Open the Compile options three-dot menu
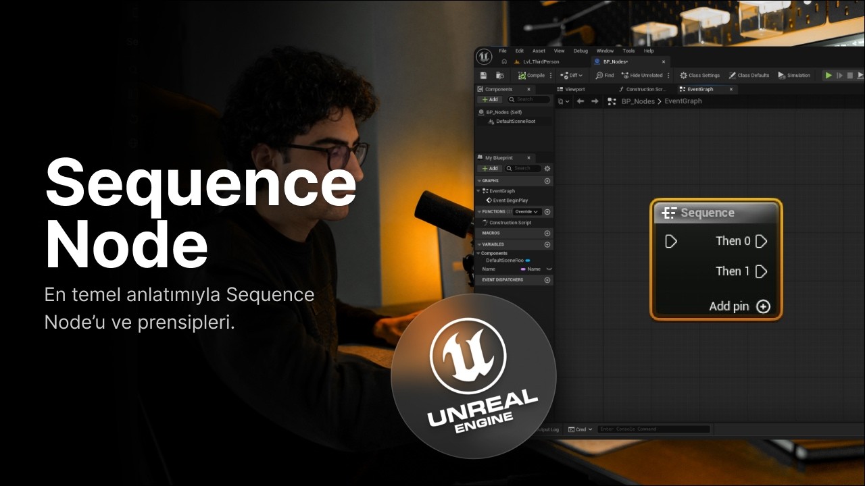 tap(551, 76)
